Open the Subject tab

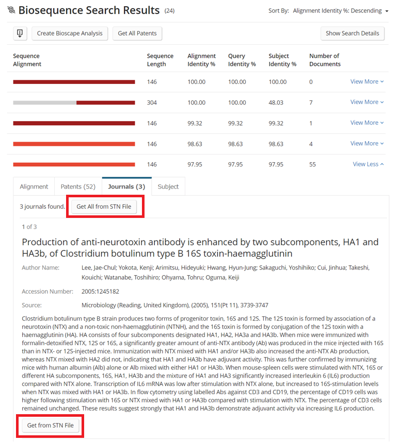pos(168,186)
